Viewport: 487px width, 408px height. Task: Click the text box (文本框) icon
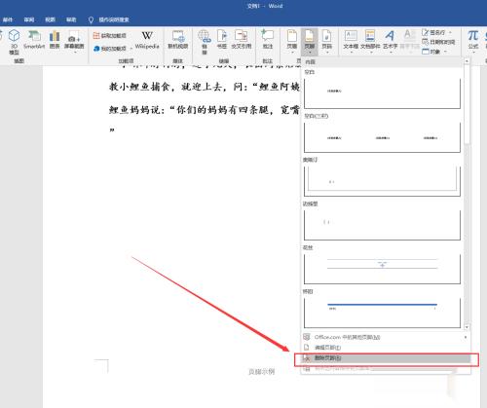(x=351, y=40)
